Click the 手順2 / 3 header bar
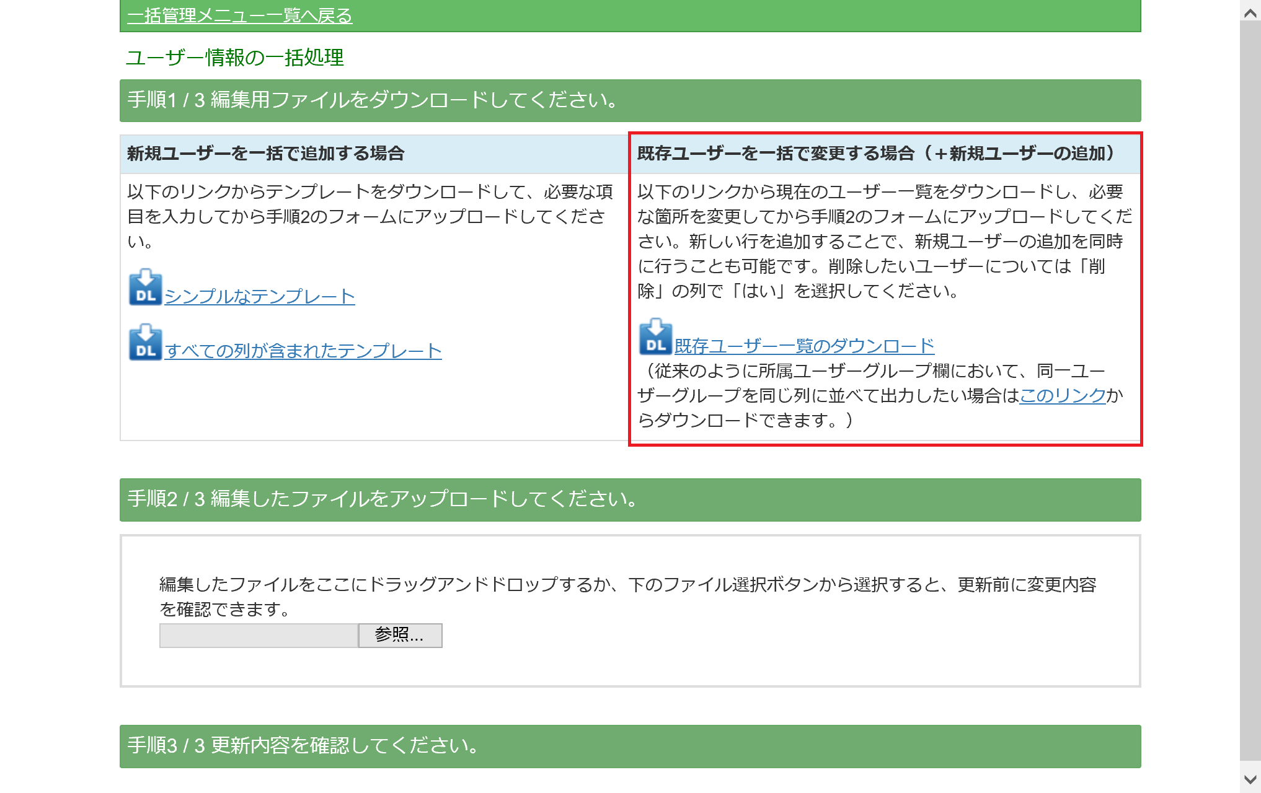The height and width of the screenshot is (793, 1261). pos(630,499)
